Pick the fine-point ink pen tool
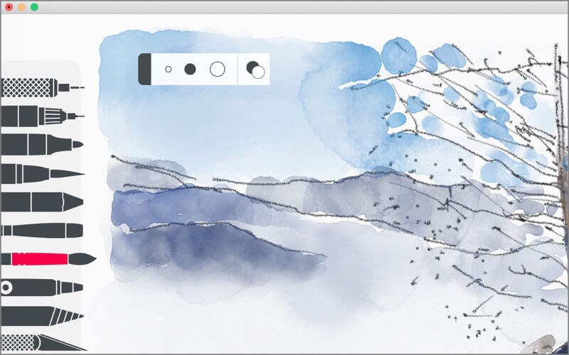The image size is (569, 355). pyautogui.click(x=43, y=174)
